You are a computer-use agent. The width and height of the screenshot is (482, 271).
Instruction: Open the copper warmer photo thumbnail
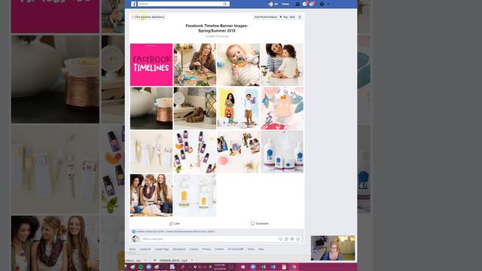(151, 108)
